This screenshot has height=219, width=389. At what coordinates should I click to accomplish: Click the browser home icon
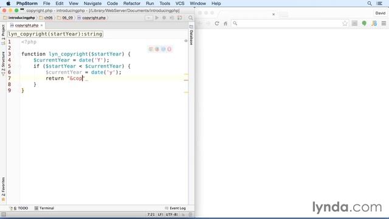225,23
